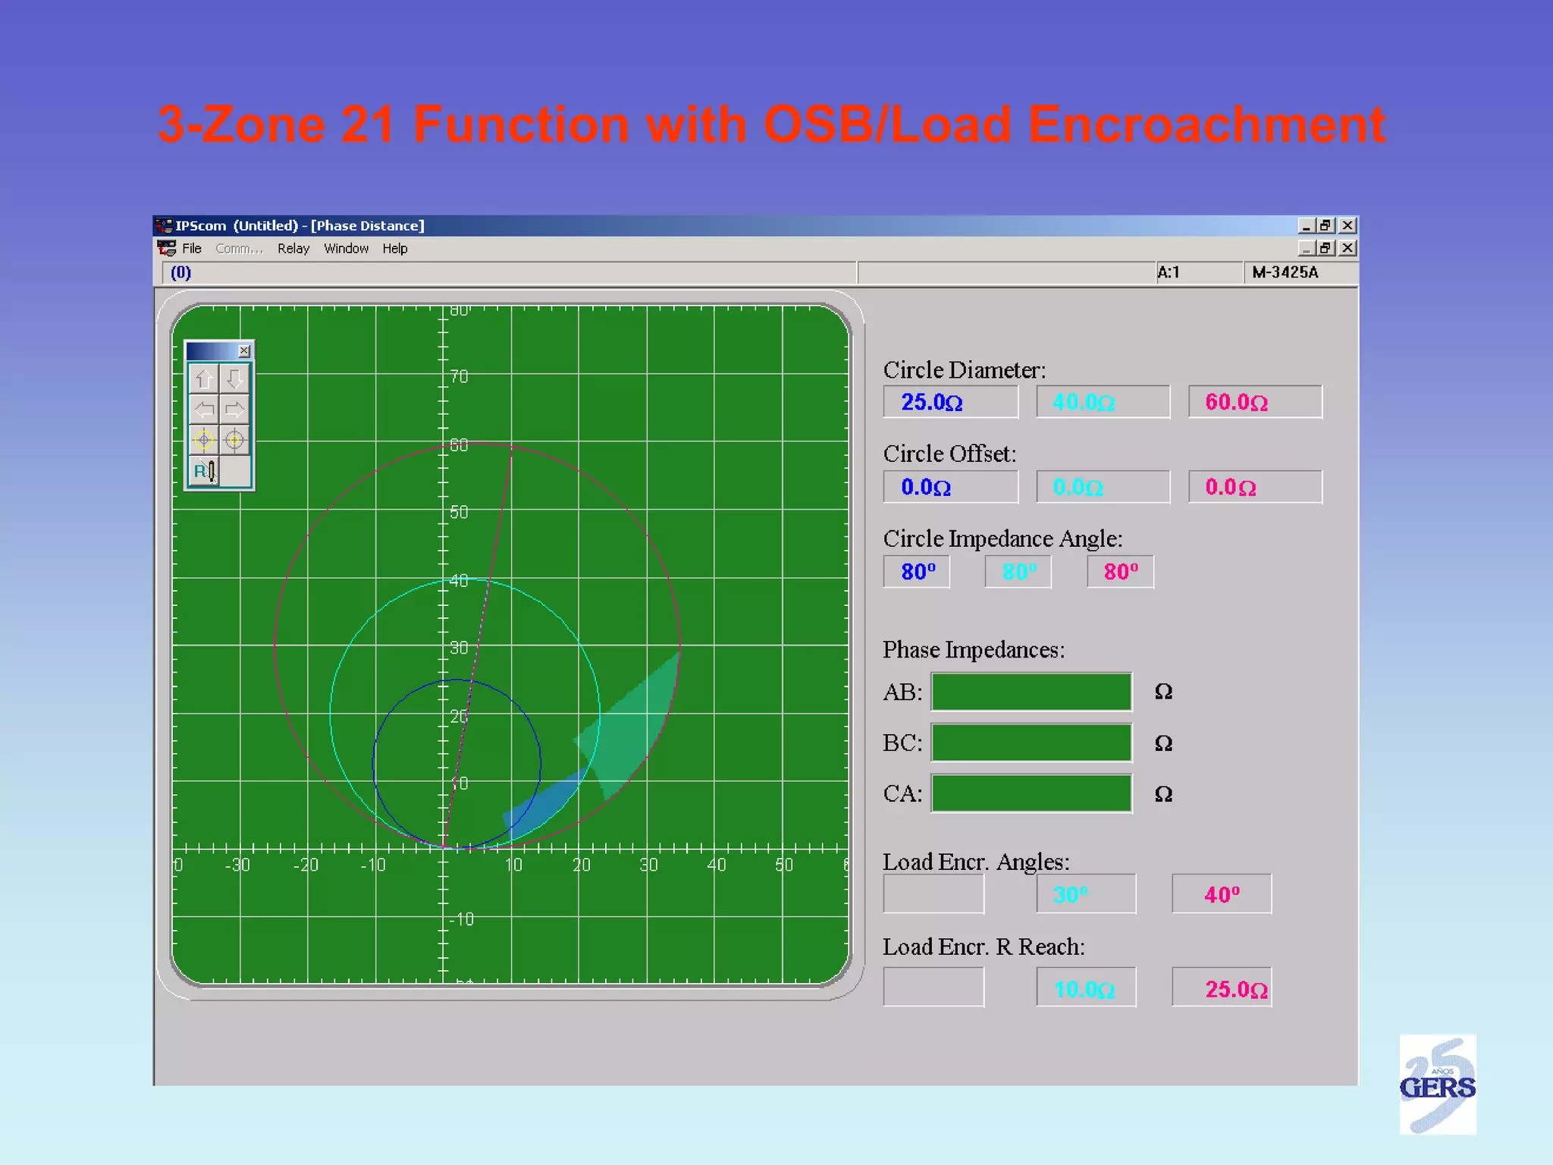1553x1165 pixels.
Task: Click the document icon beside File menu
Action: tap(167, 248)
